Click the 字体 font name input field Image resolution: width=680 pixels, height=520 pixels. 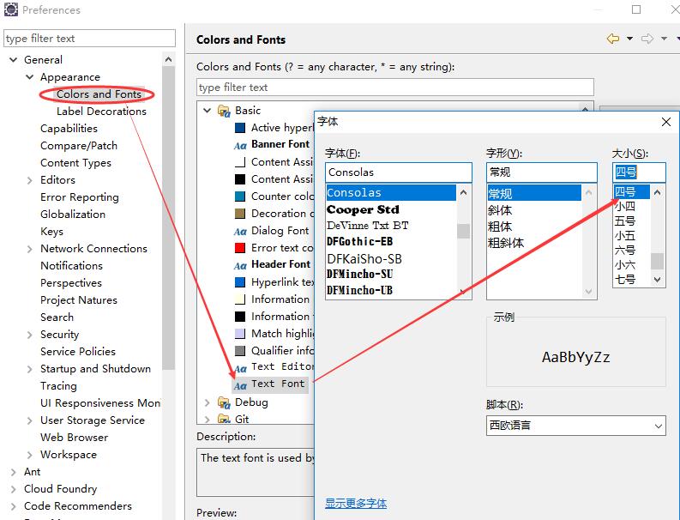pyautogui.click(x=399, y=172)
